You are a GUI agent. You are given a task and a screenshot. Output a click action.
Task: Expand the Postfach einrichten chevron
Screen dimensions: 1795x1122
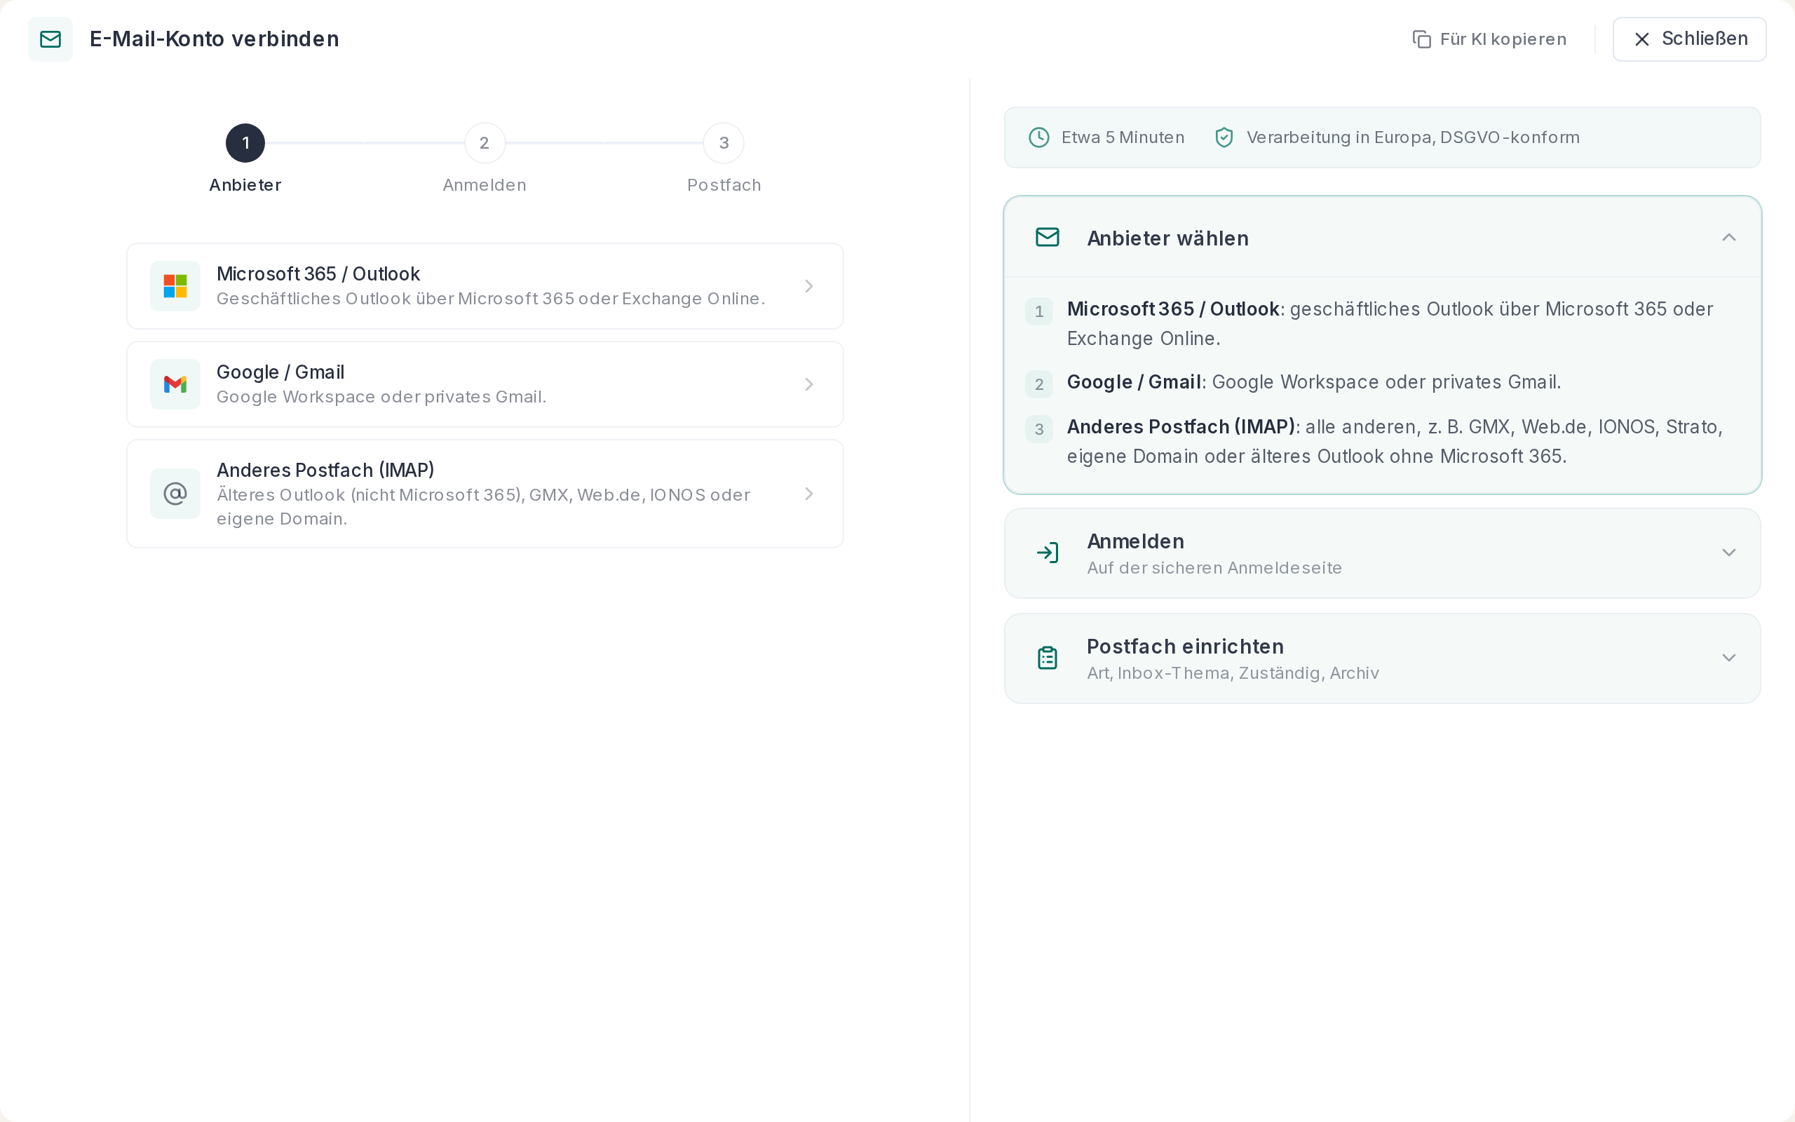coord(1729,658)
